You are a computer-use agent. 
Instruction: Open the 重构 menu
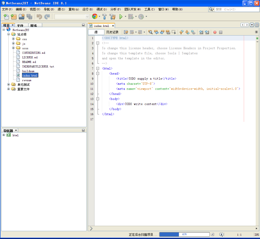click(x=74, y=9)
